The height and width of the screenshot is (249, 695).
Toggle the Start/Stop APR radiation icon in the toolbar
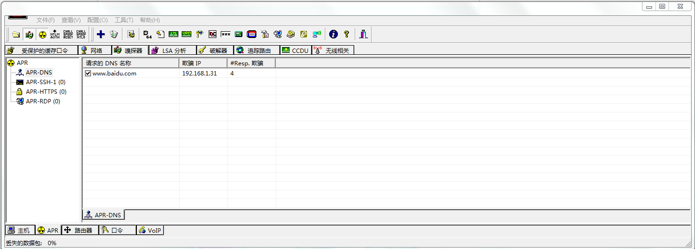click(x=42, y=34)
